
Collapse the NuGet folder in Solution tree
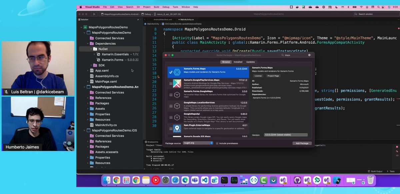coord(91,49)
